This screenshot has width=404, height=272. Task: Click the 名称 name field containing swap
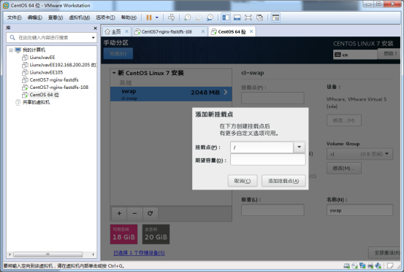point(359,210)
